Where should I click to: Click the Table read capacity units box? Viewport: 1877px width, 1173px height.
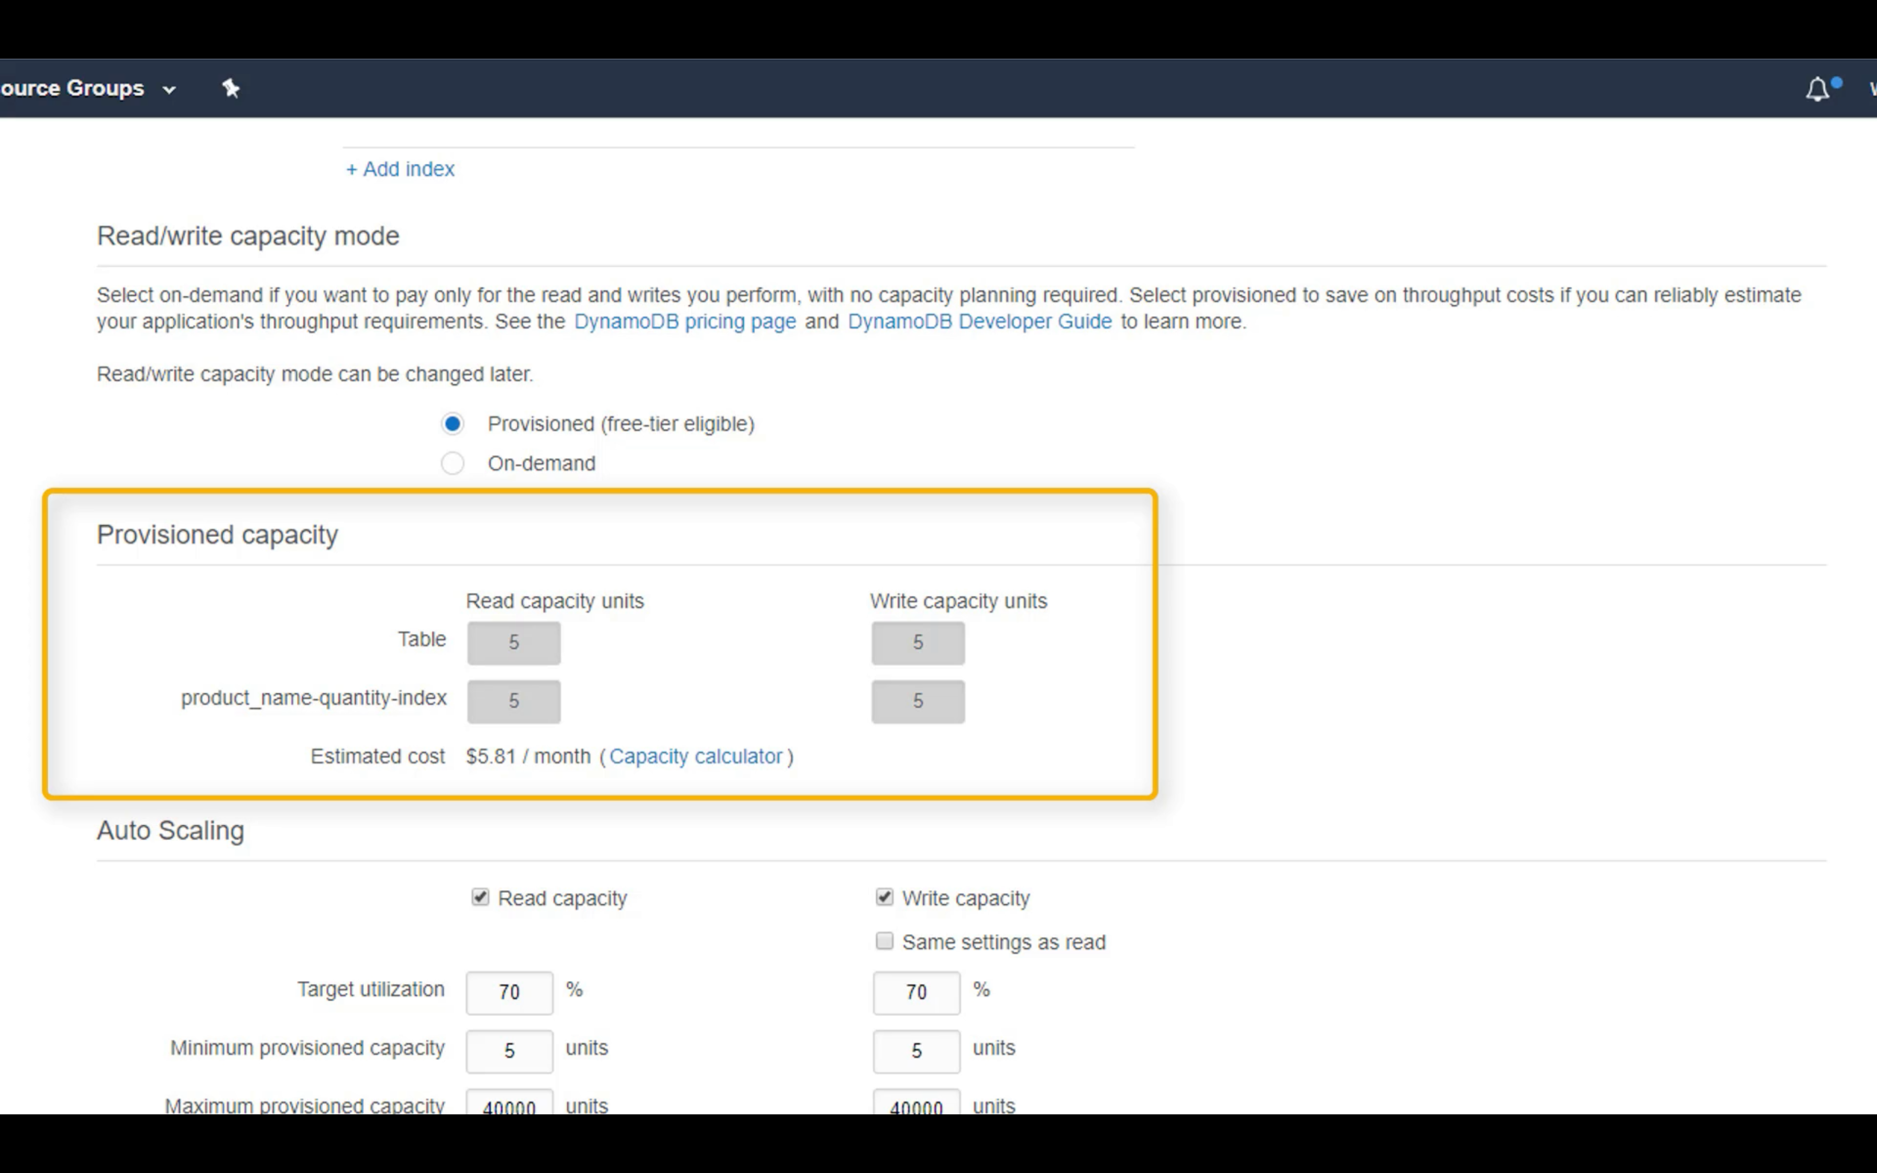(513, 643)
